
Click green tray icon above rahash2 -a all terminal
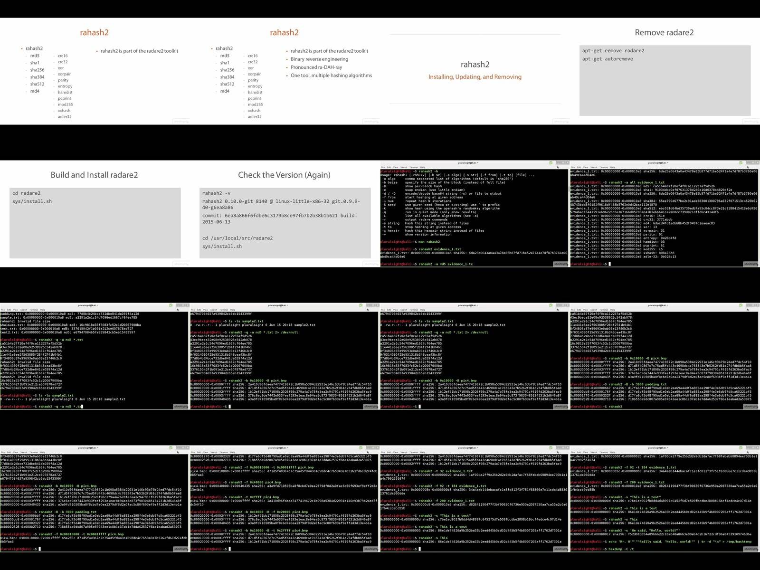pos(741,163)
